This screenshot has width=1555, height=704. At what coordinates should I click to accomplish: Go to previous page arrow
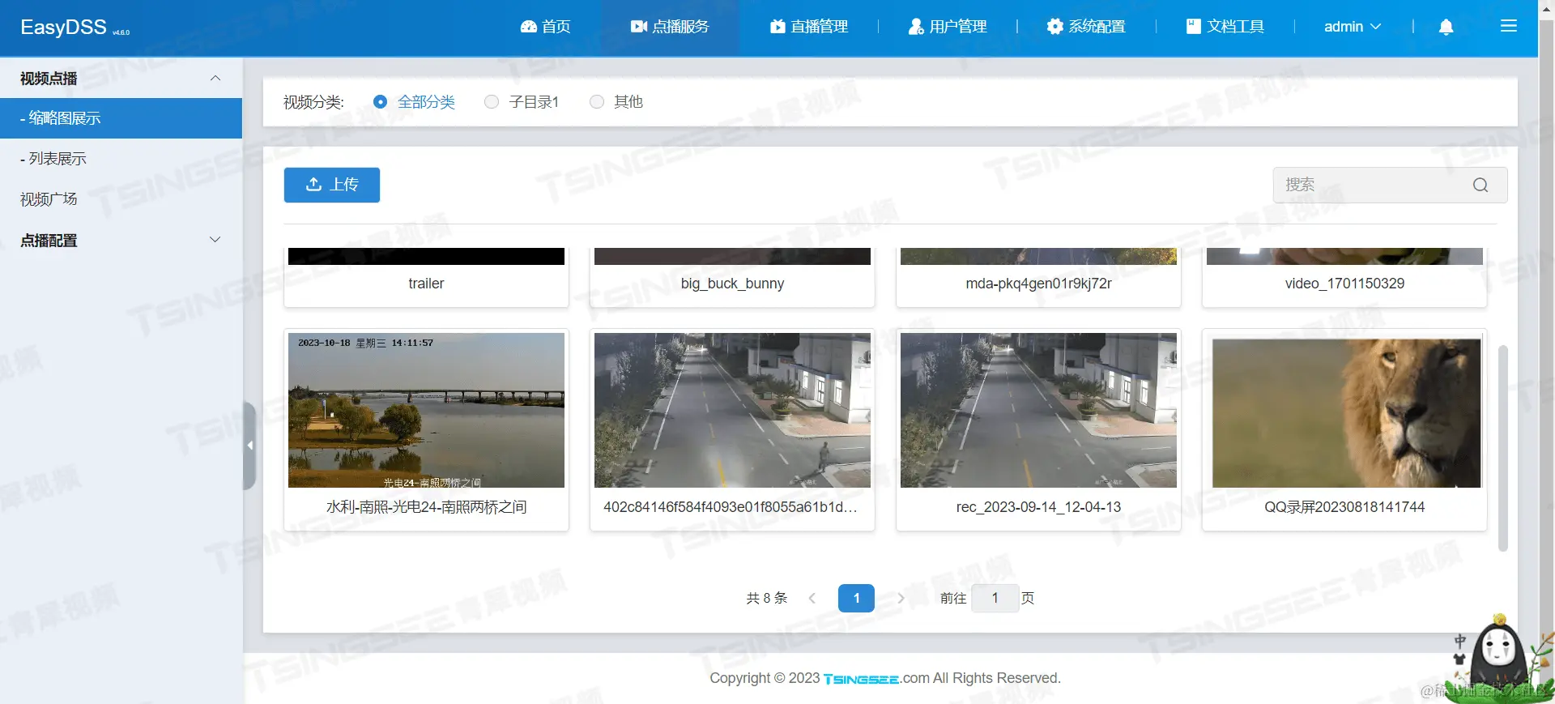[812, 598]
